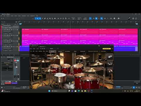Click the timeline ruler above the tracks
This screenshot has width=141, height=106.
78,22
